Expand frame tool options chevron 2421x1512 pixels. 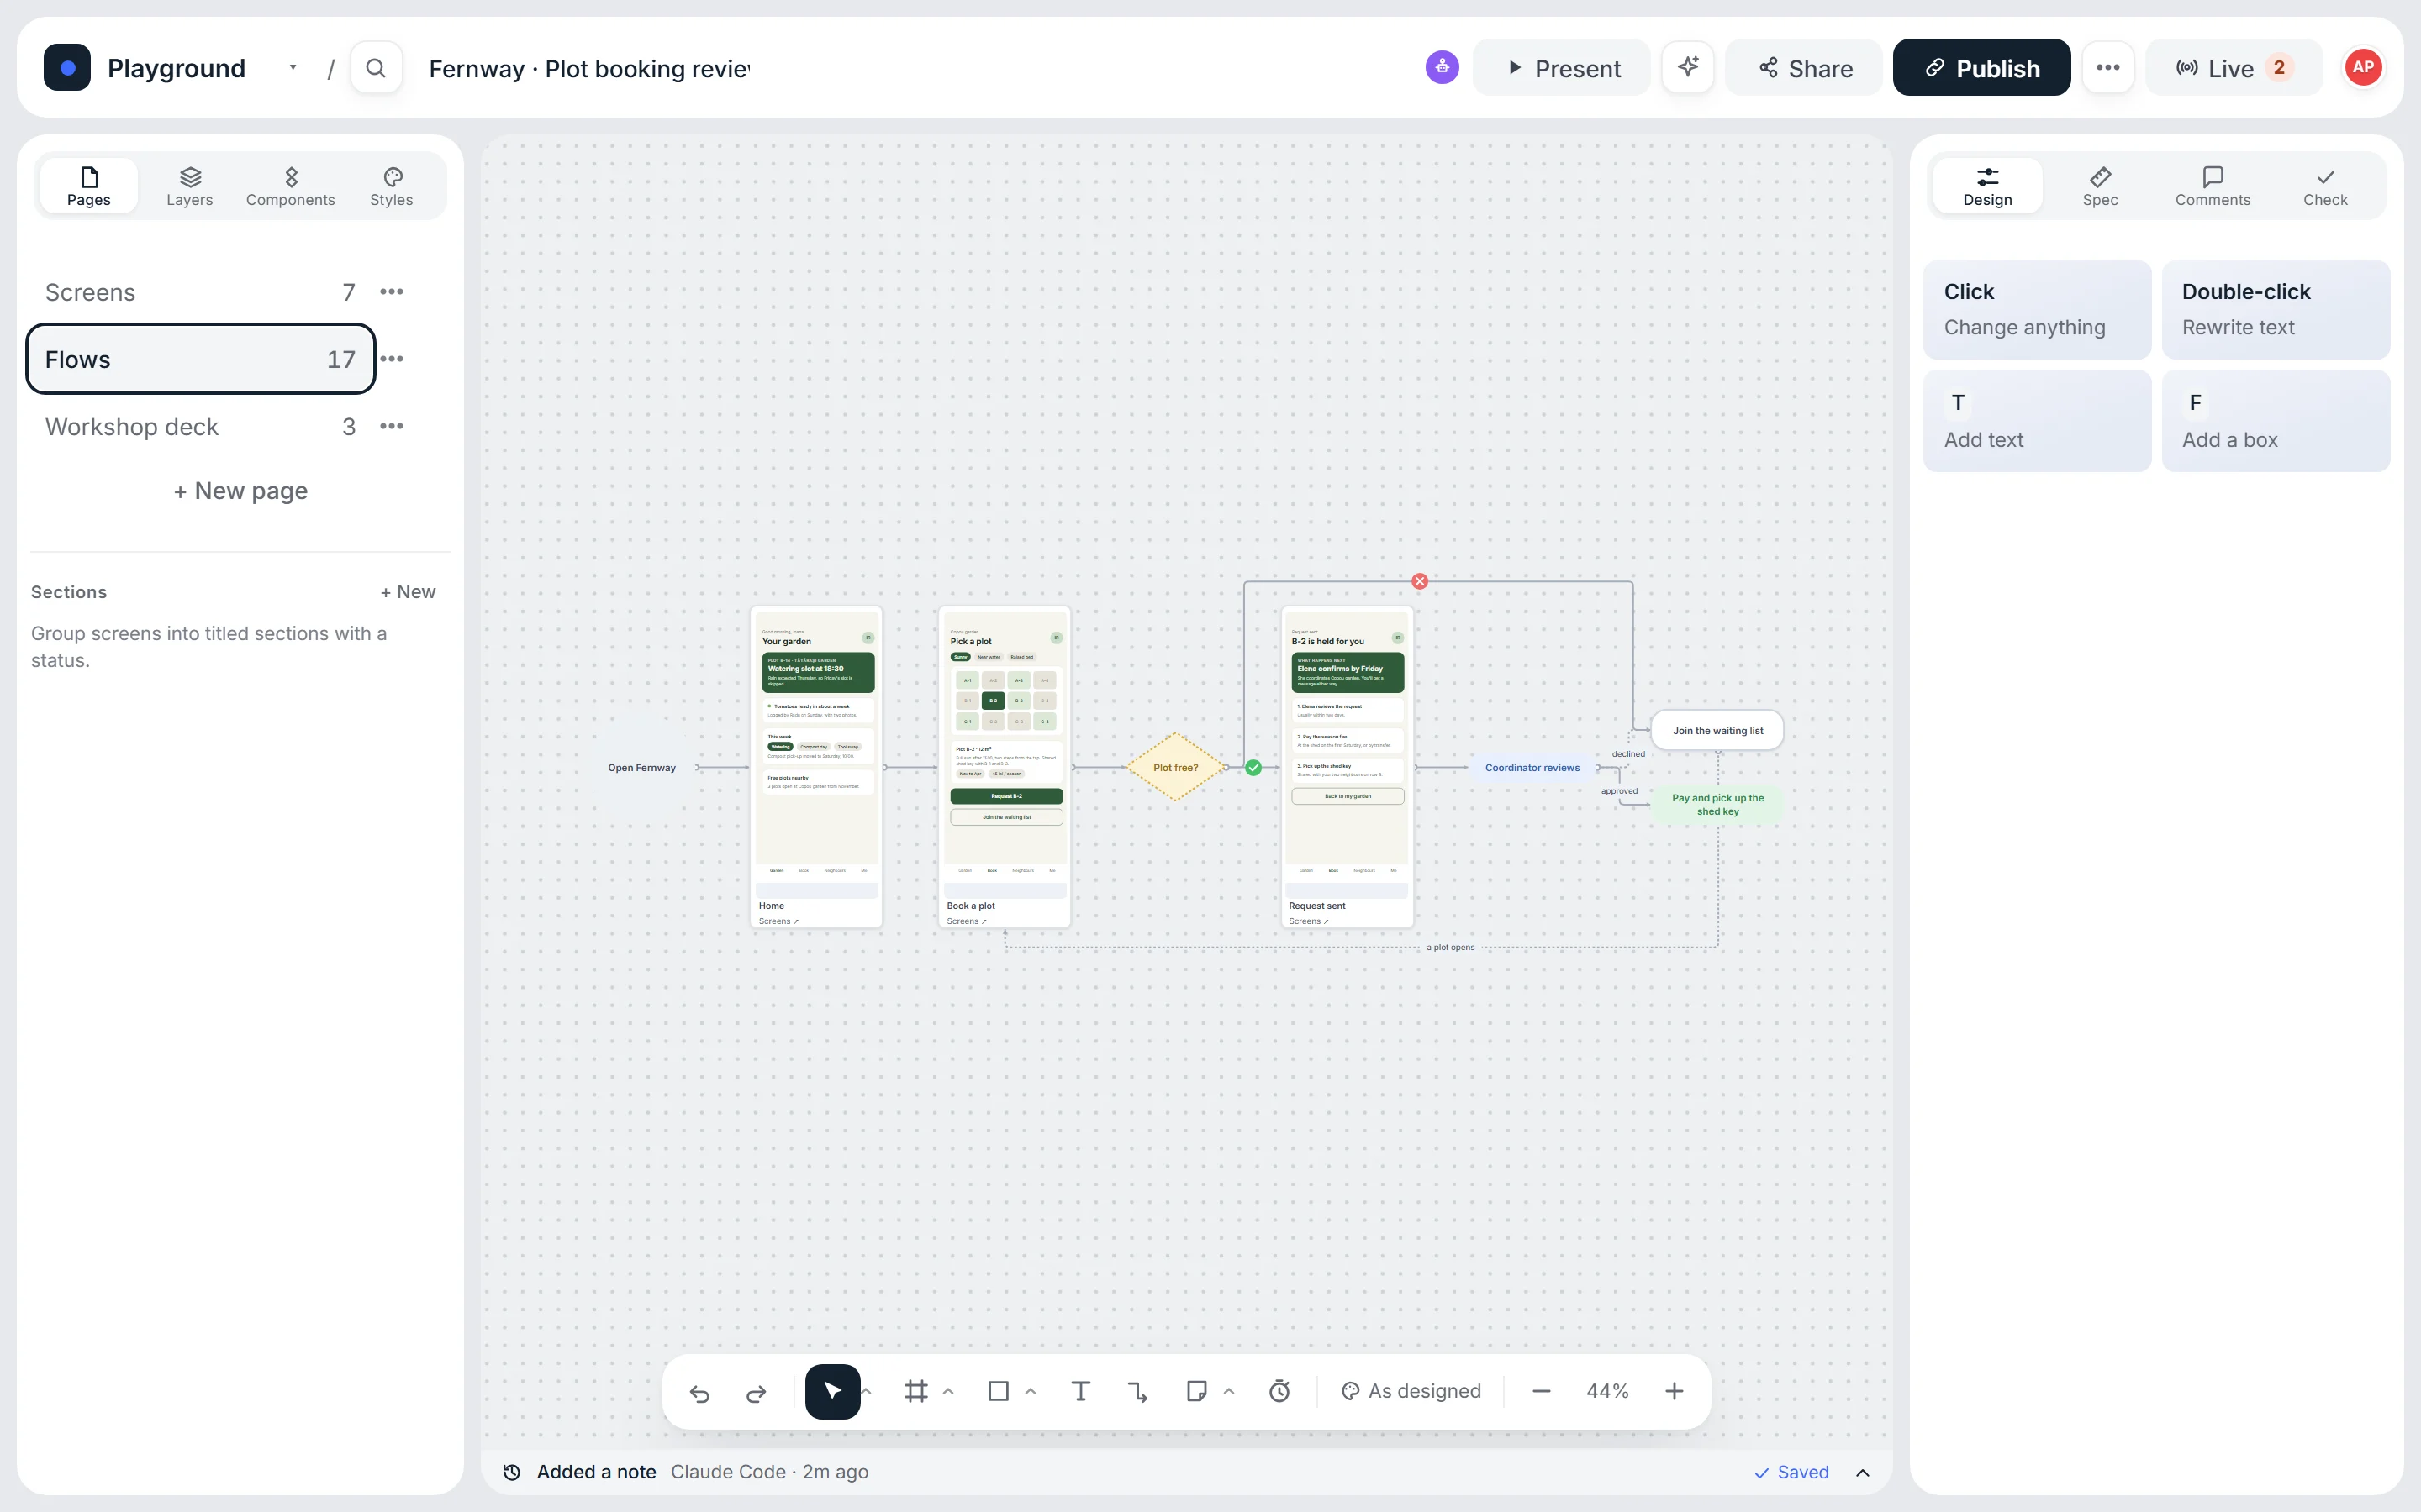(x=948, y=1391)
